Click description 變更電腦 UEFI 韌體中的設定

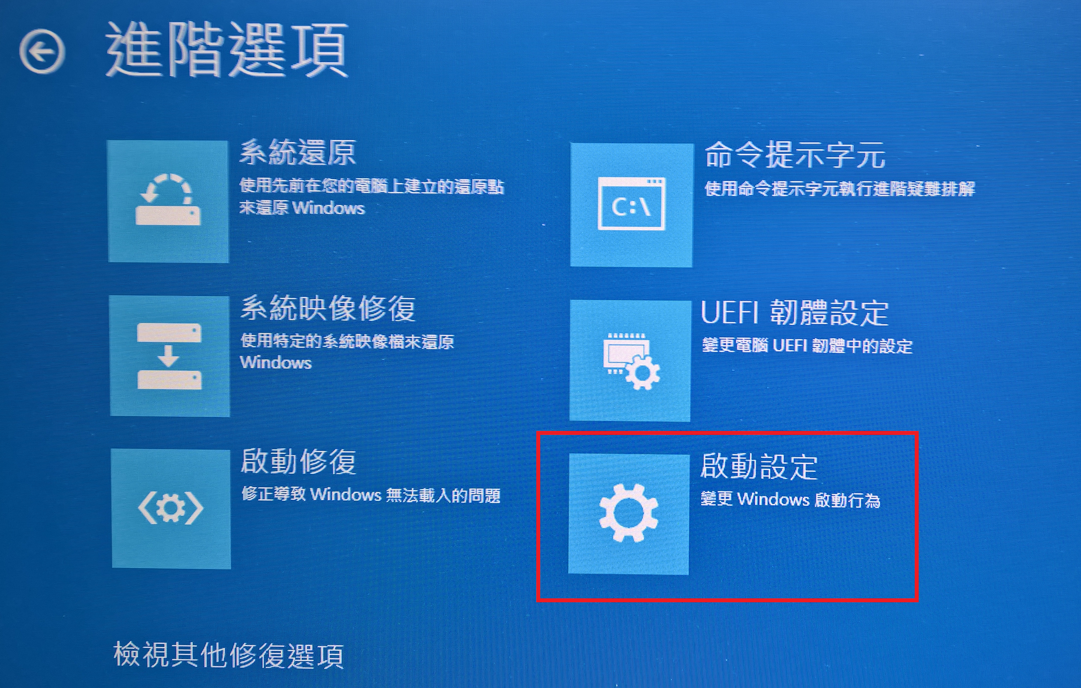[807, 345]
